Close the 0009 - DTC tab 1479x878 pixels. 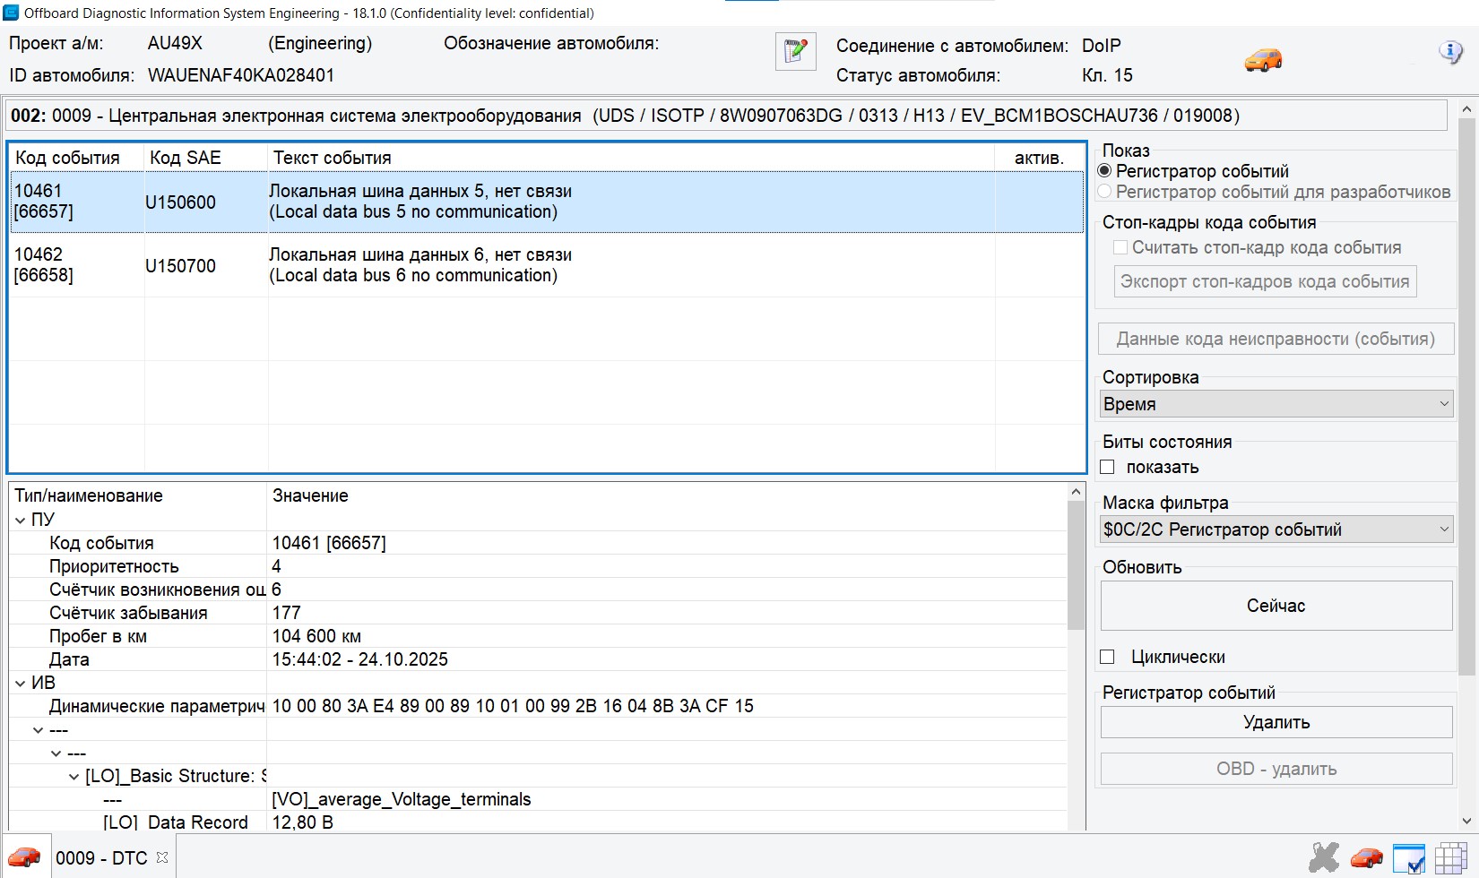pyautogui.click(x=162, y=857)
